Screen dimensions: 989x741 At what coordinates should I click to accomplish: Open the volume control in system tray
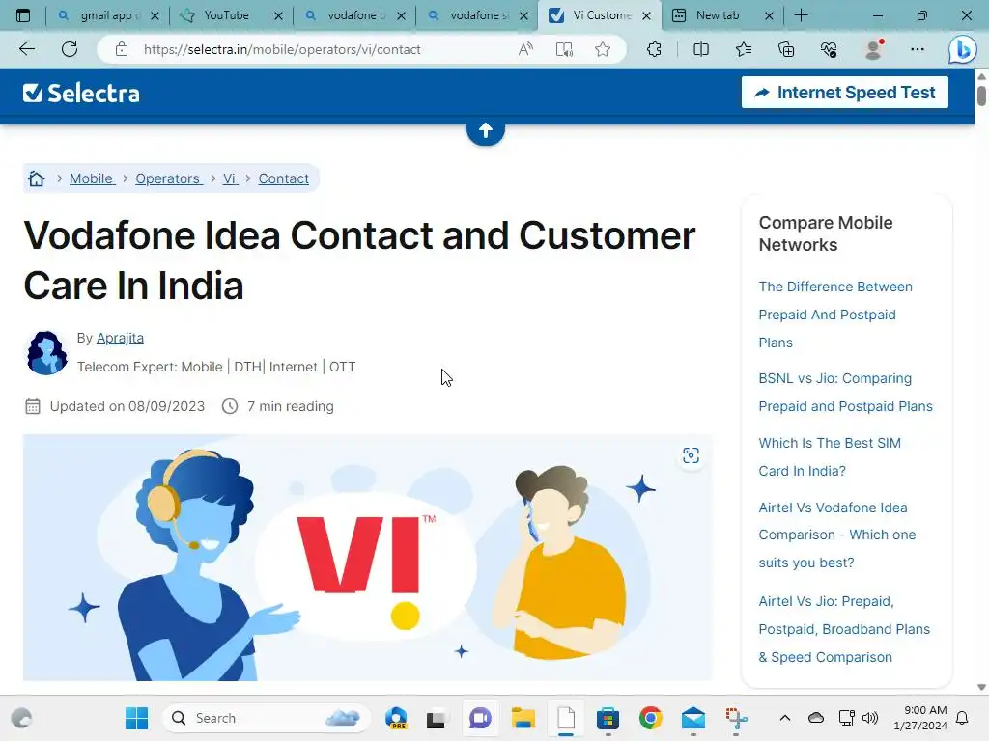click(870, 718)
